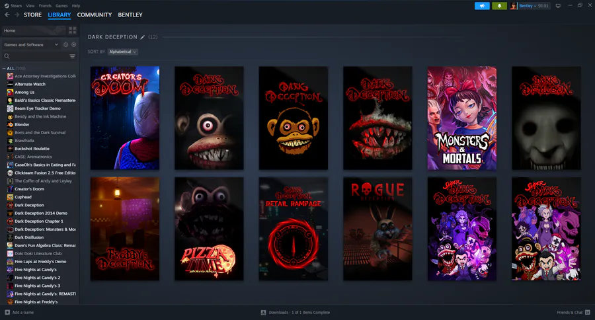
Task: Open the Monsters & Mortals cover
Action: tap(462, 118)
